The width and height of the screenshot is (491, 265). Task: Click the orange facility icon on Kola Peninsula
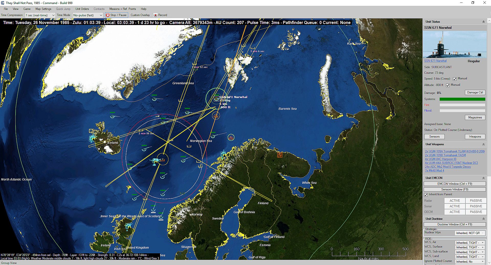point(280,155)
